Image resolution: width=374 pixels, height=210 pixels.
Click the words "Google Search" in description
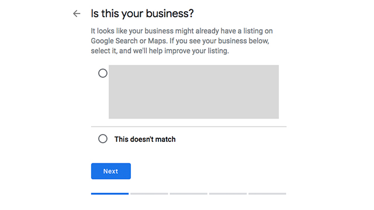[115, 41]
